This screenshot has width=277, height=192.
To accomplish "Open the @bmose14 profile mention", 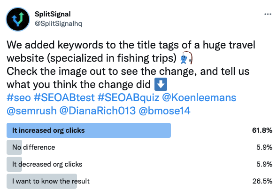I will [x=164, y=111].
